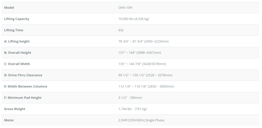Select the 10,000 lbs capacity value
The image size is (262, 128).
pos(132,19)
